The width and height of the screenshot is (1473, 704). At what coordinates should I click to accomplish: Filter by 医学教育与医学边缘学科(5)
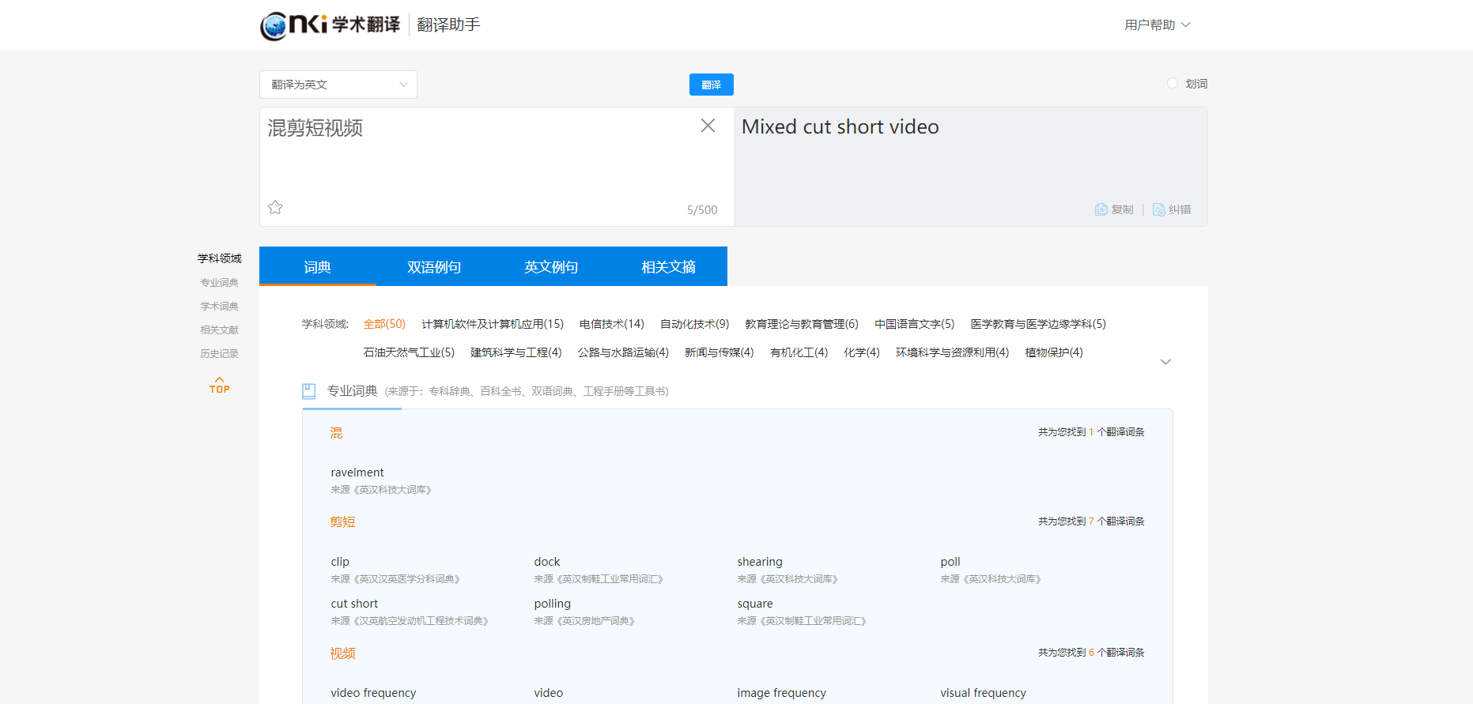1038,324
